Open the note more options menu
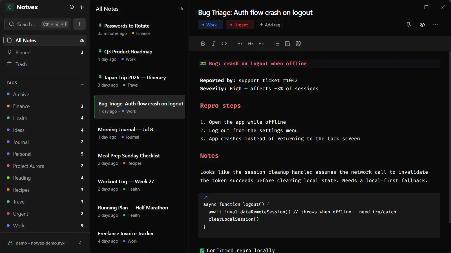The image size is (451, 253). tap(435, 25)
